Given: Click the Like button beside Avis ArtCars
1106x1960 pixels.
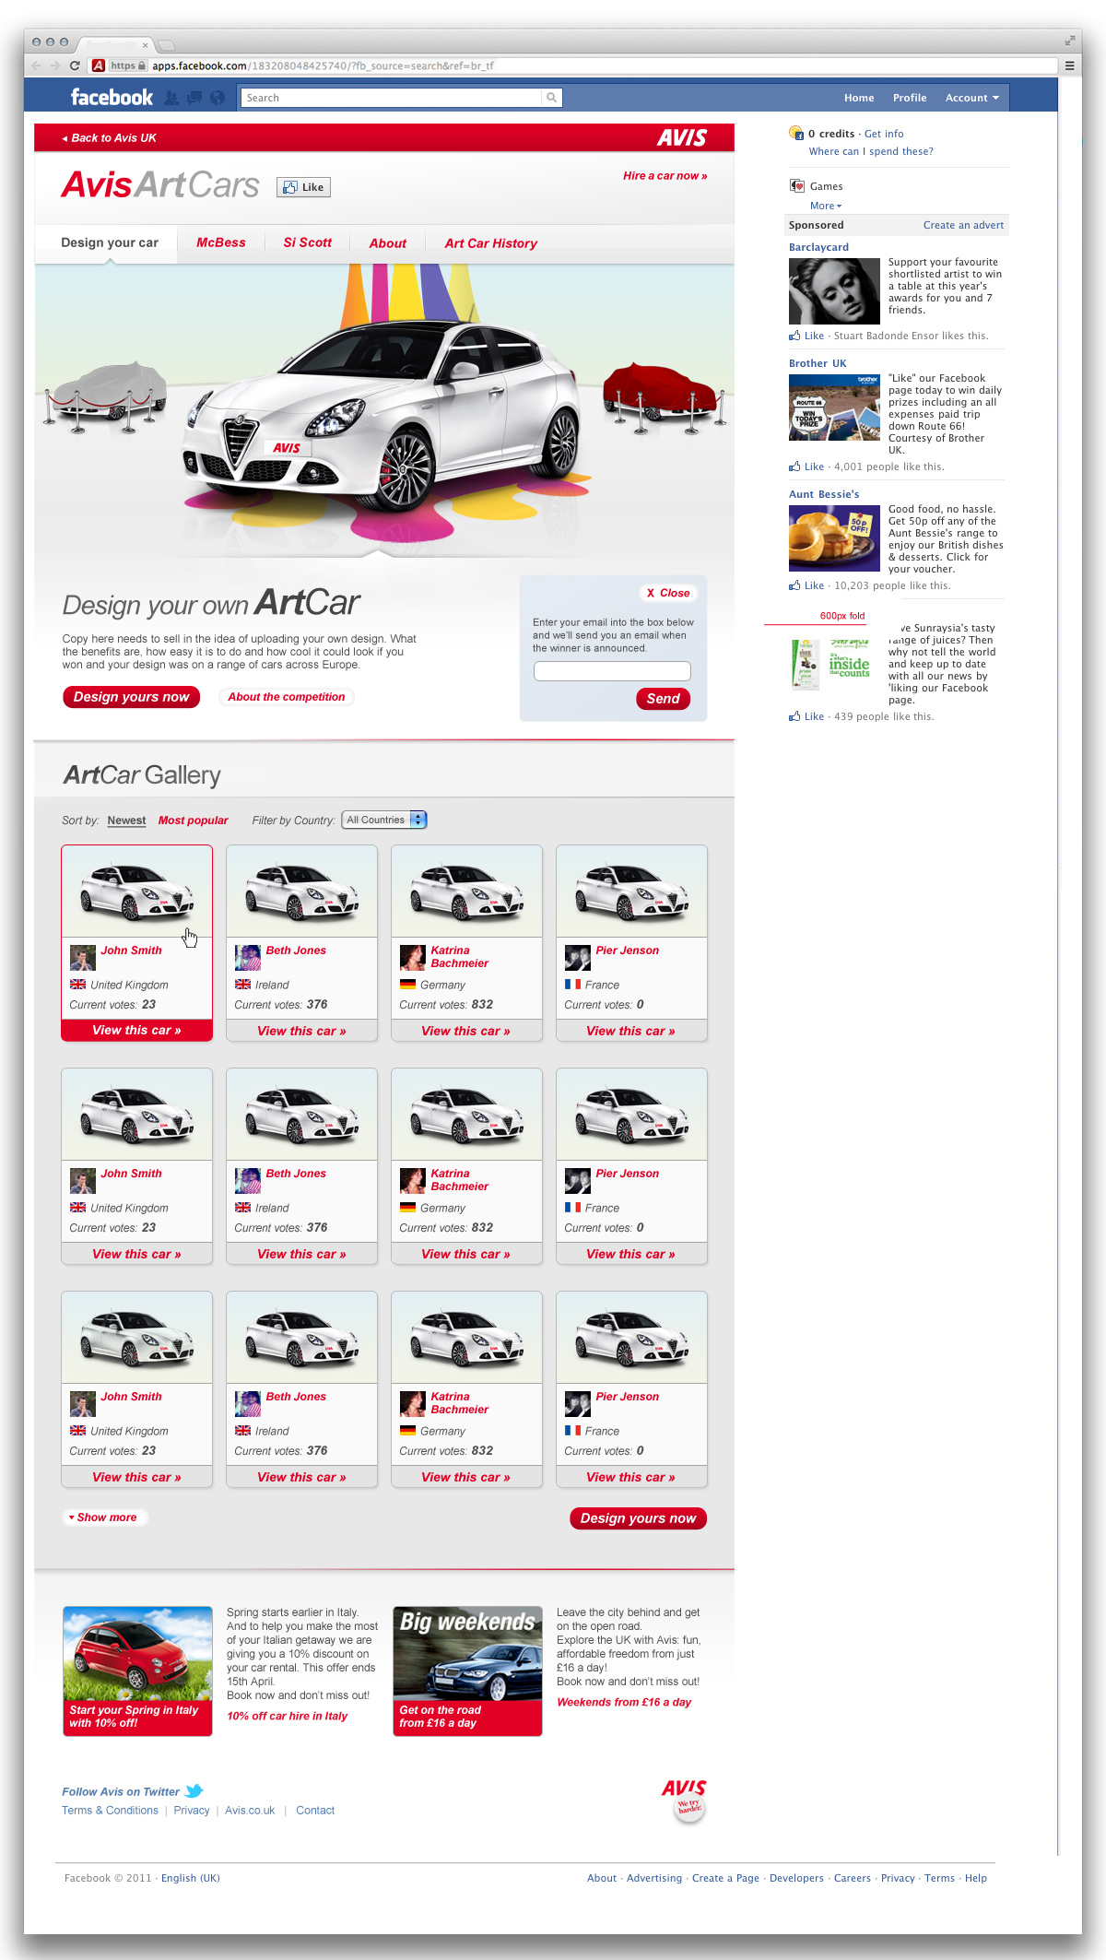Looking at the screenshot, I should (303, 187).
